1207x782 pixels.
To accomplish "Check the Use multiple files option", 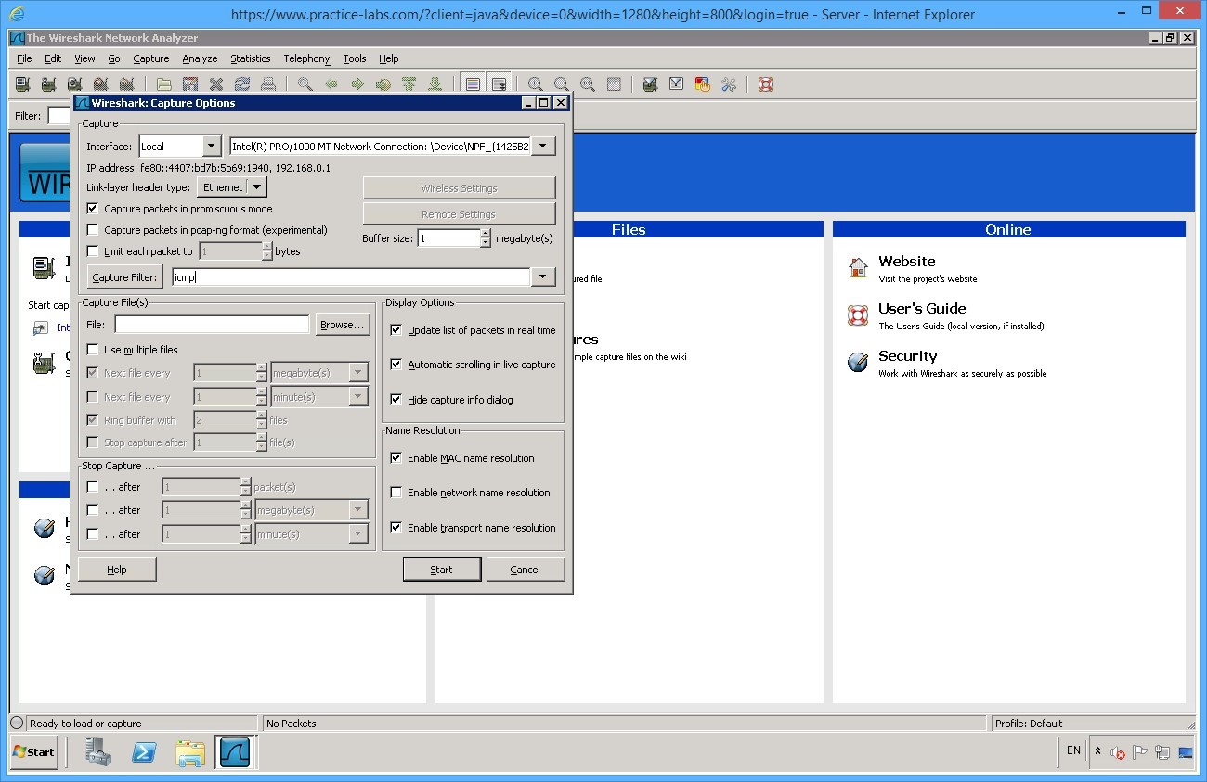I will point(93,350).
